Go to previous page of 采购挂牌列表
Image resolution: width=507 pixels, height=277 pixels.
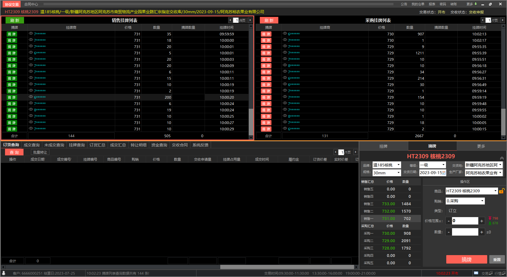tap(483, 20)
